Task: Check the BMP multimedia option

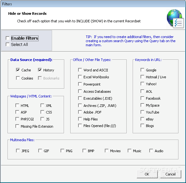Action: coord(84,151)
